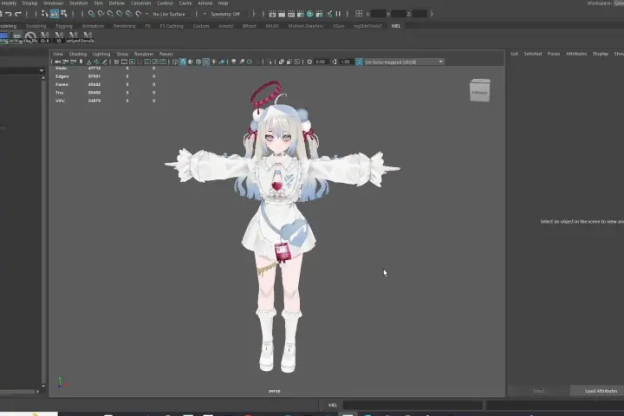
Task: Switch to the Rigging shelf tab
Action: click(64, 26)
